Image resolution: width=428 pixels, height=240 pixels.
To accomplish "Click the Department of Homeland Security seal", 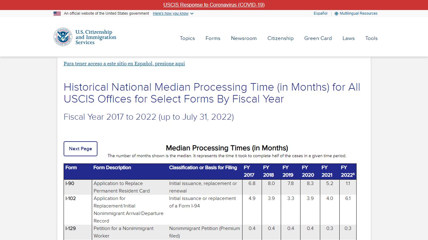I will coord(63,37).
